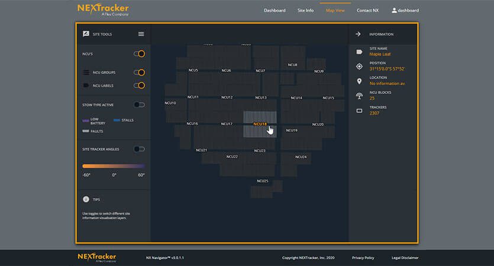Click the Tips info icon
The width and height of the screenshot is (494, 266).
pos(86,199)
